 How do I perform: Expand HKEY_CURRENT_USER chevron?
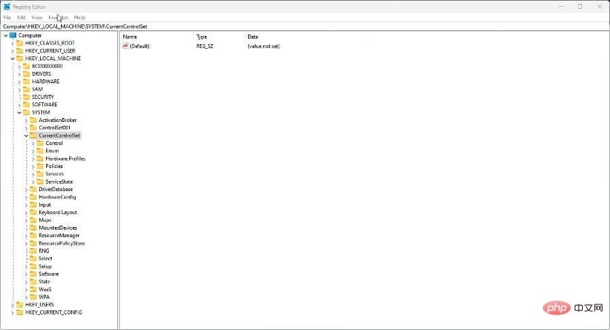click(12, 51)
